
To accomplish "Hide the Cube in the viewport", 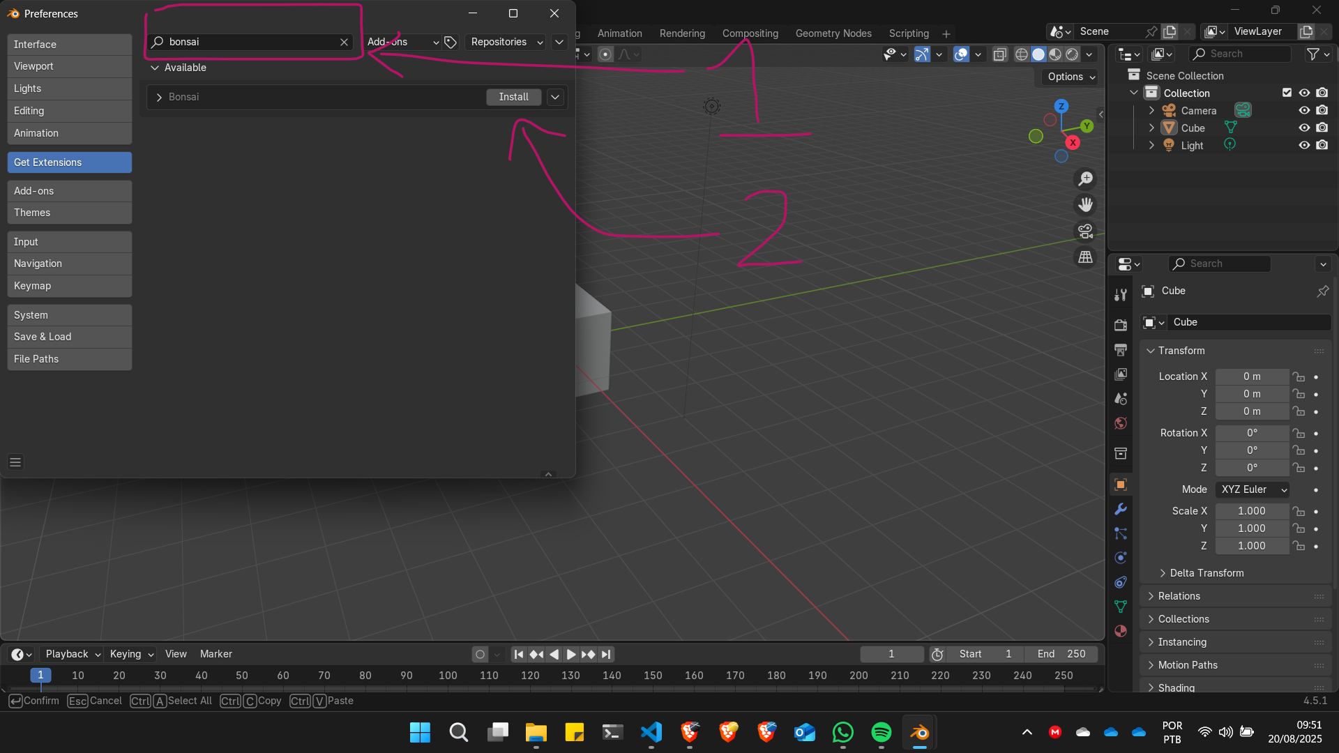I will click(x=1304, y=128).
